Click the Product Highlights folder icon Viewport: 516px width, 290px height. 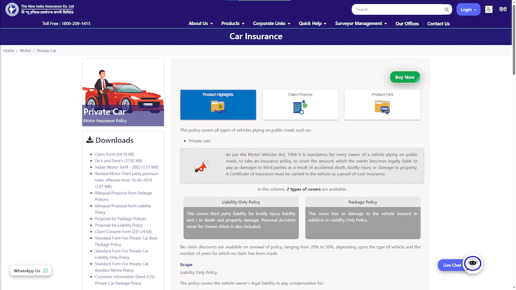[218, 107]
